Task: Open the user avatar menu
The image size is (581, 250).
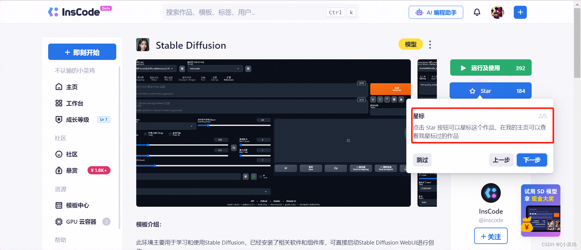Action: click(x=497, y=12)
